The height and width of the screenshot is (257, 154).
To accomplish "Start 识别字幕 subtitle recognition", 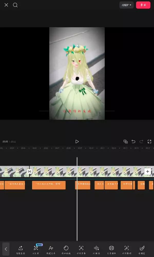I will (81, 250).
